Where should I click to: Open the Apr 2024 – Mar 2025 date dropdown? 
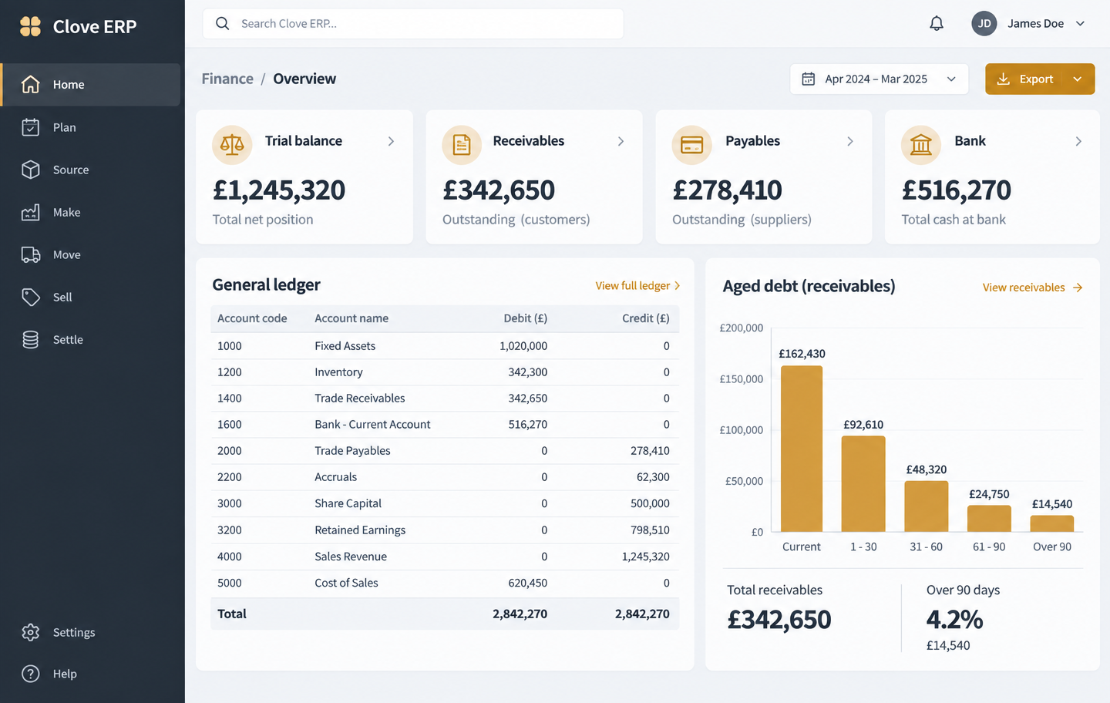pyautogui.click(x=879, y=79)
